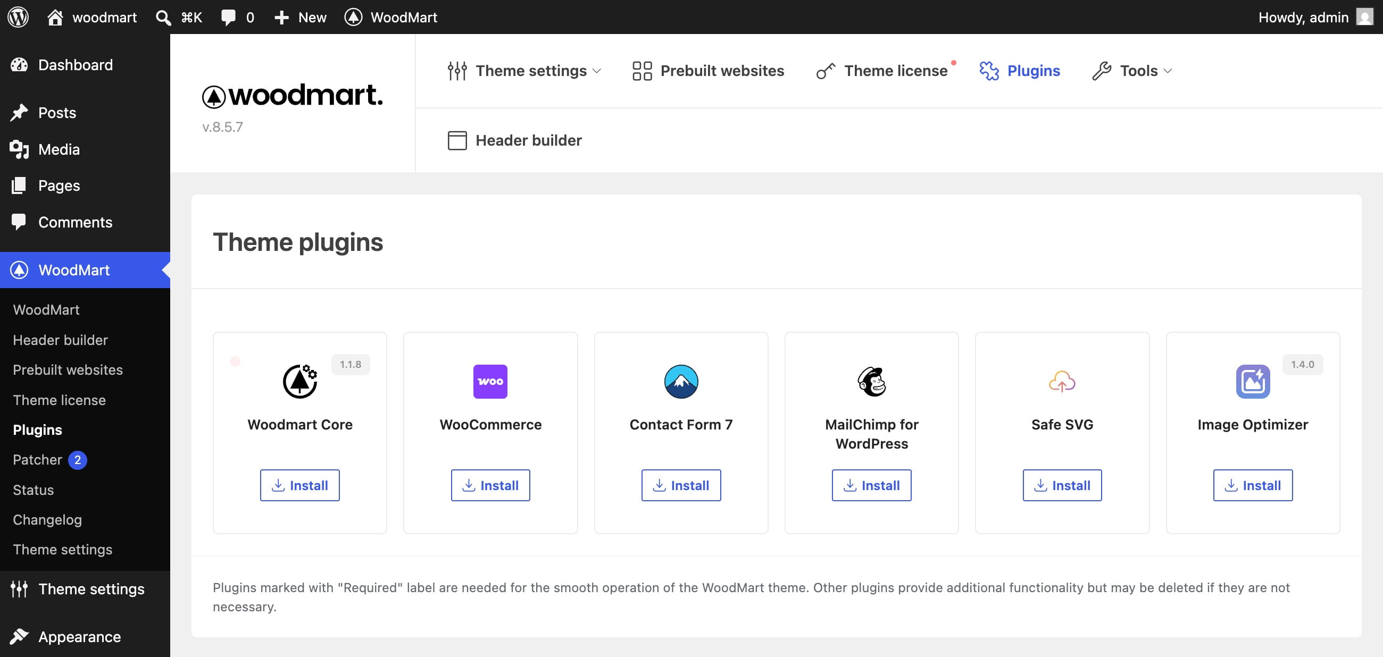Click the WordPress logo in admin bar
Screen dimensions: 1383x657
[x=18, y=17]
